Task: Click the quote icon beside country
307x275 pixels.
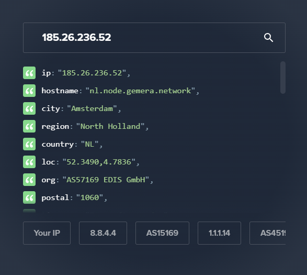Action: click(x=29, y=144)
